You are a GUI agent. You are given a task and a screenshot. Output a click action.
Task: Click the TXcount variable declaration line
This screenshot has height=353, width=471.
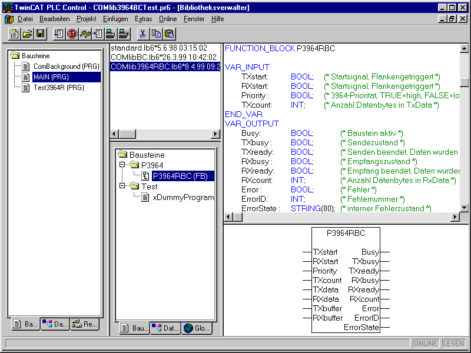pos(340,105)
